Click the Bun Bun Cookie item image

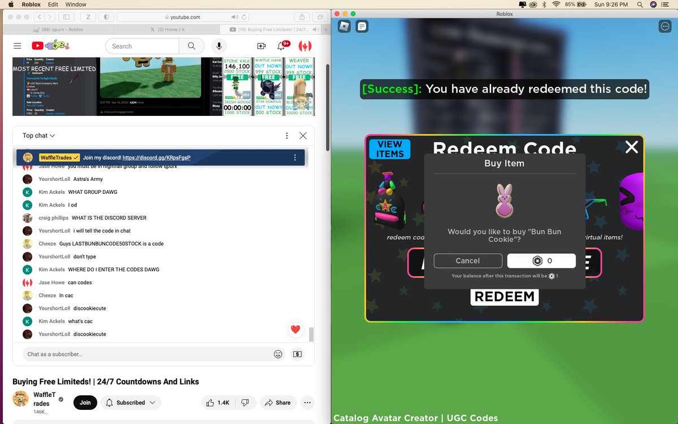coord(505,200)
